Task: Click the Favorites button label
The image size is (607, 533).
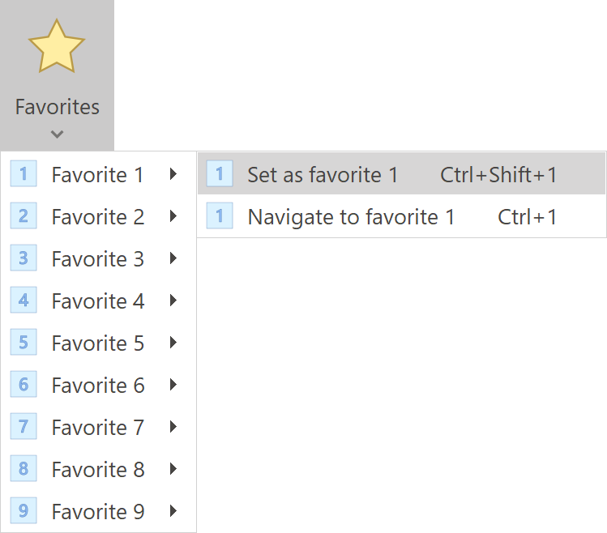Action: 57,107
